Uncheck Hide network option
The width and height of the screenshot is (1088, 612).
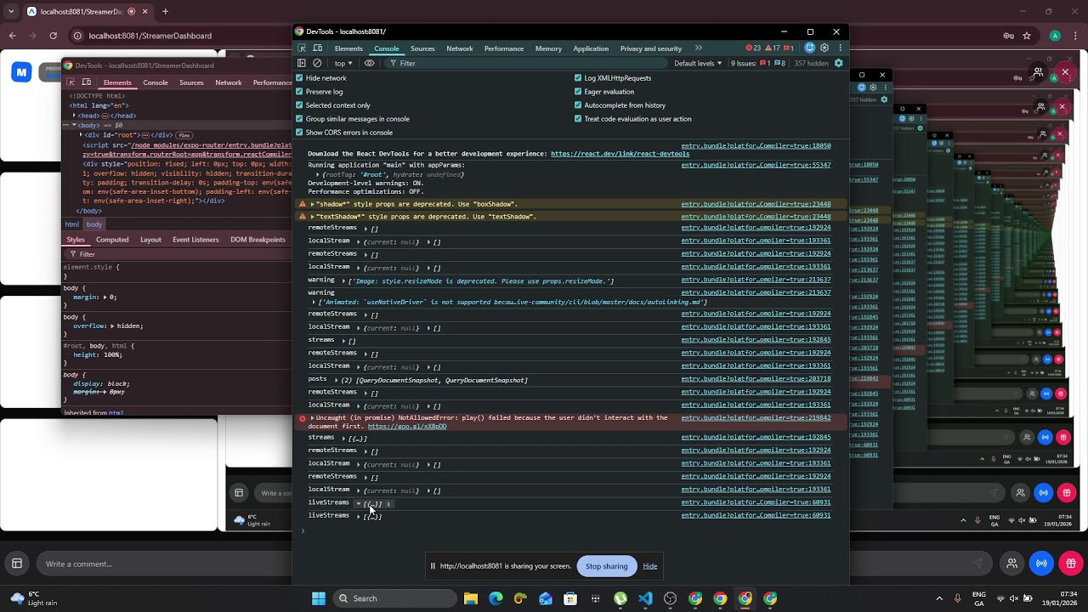point(299,78)
